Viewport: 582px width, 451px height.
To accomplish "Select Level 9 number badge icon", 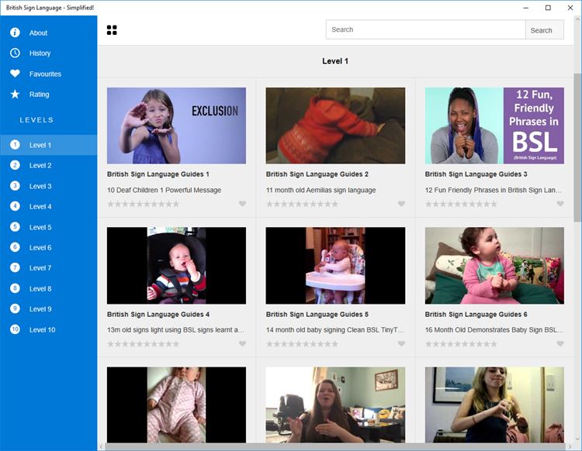I will point(15,308).
